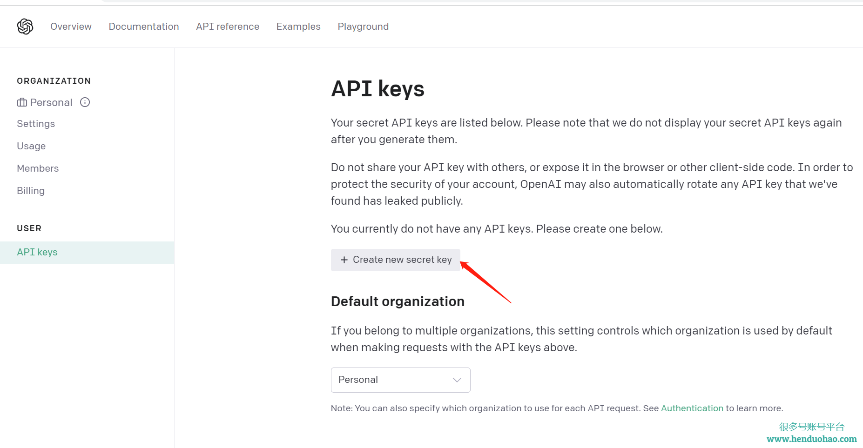Follow the Authentication link
The width and height of the screenshot is (863, 448).
[x=692, y=408]
